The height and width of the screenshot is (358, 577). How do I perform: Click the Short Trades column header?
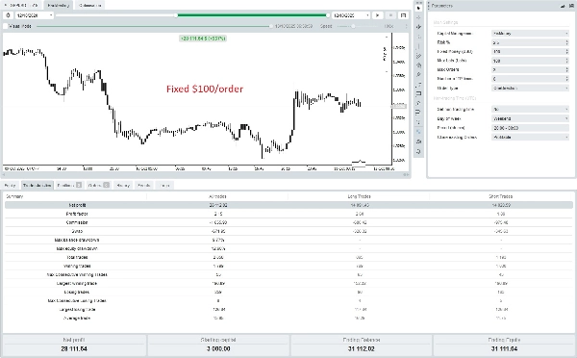[x=501, y=196]
